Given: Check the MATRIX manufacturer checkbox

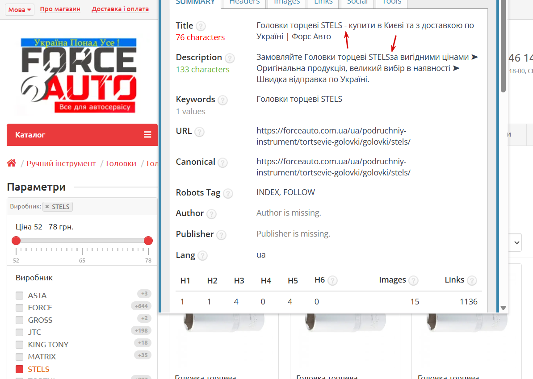Looking at the screenshot, I should [x=19, y=357].
